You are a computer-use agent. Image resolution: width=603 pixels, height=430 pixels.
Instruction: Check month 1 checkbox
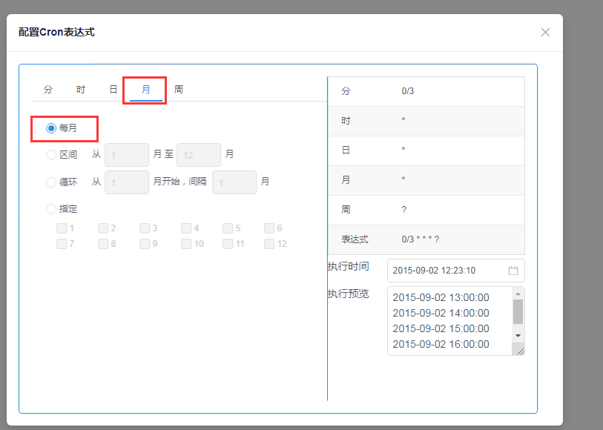point(62,228)
